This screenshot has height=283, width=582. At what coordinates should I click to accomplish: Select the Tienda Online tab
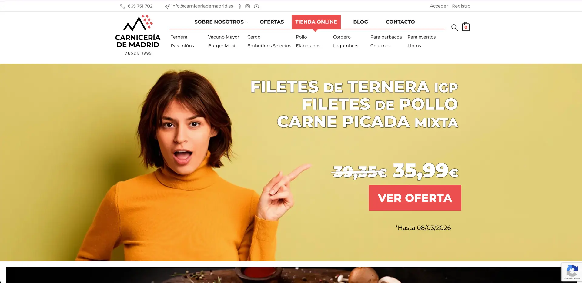(x=316, y=22)
